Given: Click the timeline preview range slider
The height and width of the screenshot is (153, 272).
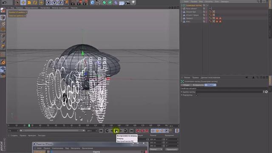Looking at the screenshot, I should (x=52, y=130).
